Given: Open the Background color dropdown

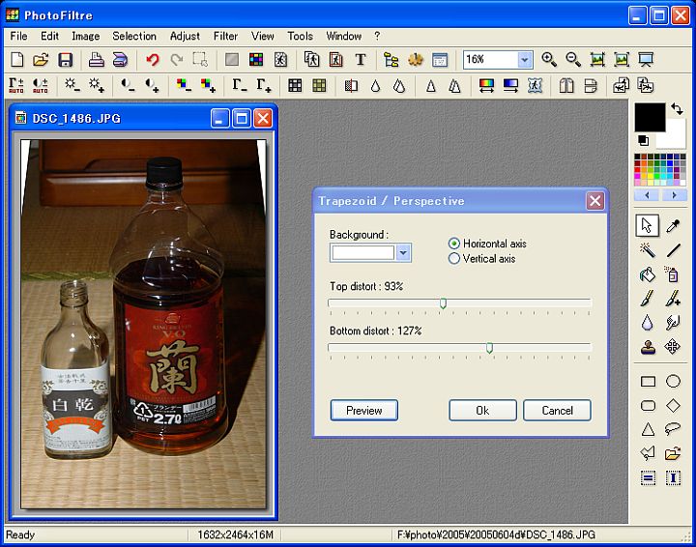Looking at the screenshot, I should (404, 252).
